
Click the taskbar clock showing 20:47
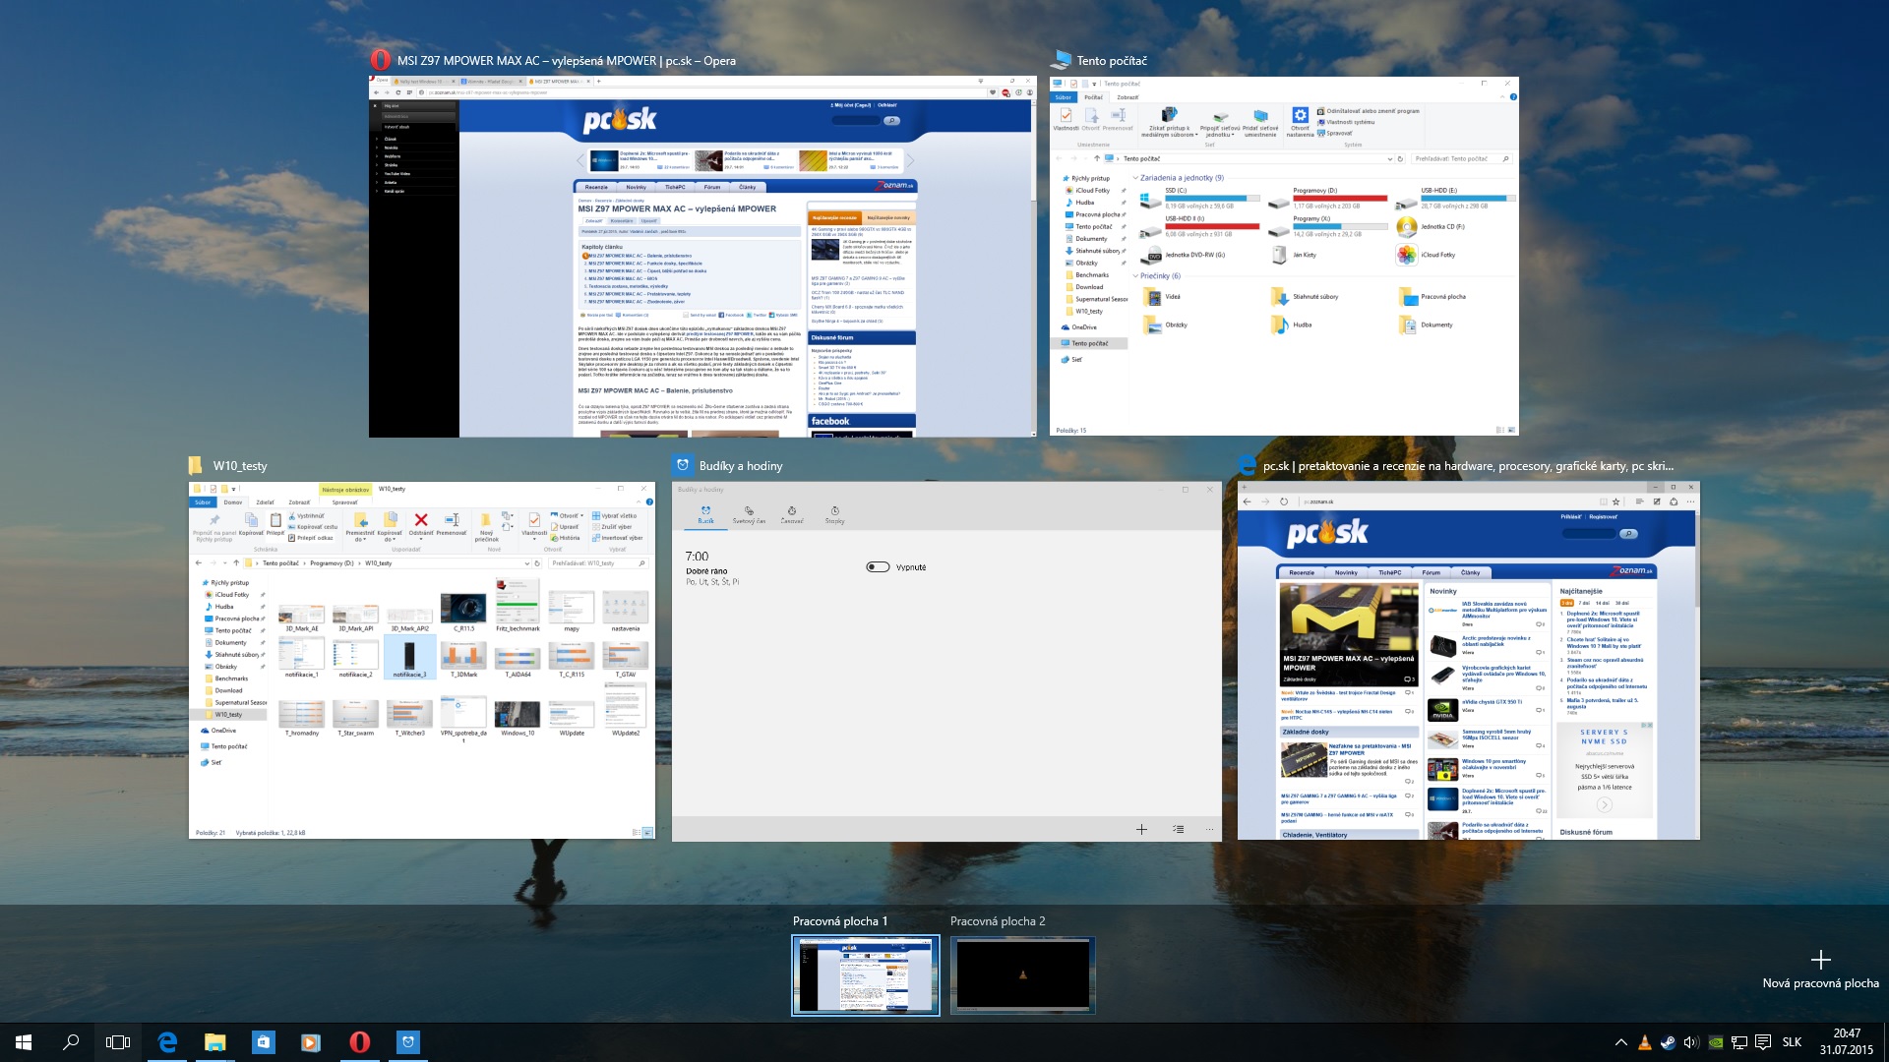pyautogui.click(x=1846, y=1042)
